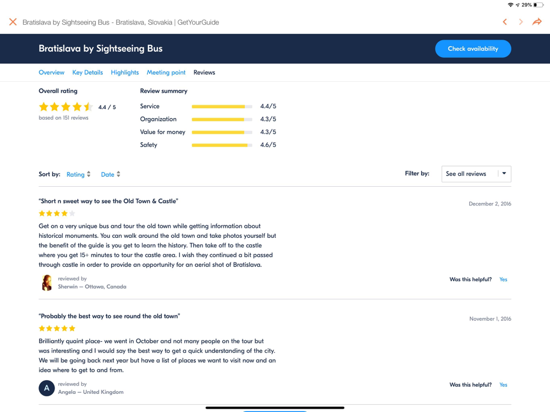This screenshot has width=550, height=412.
Task: Mark Angela's review as helpful with Yes
Action: (503, 385)
